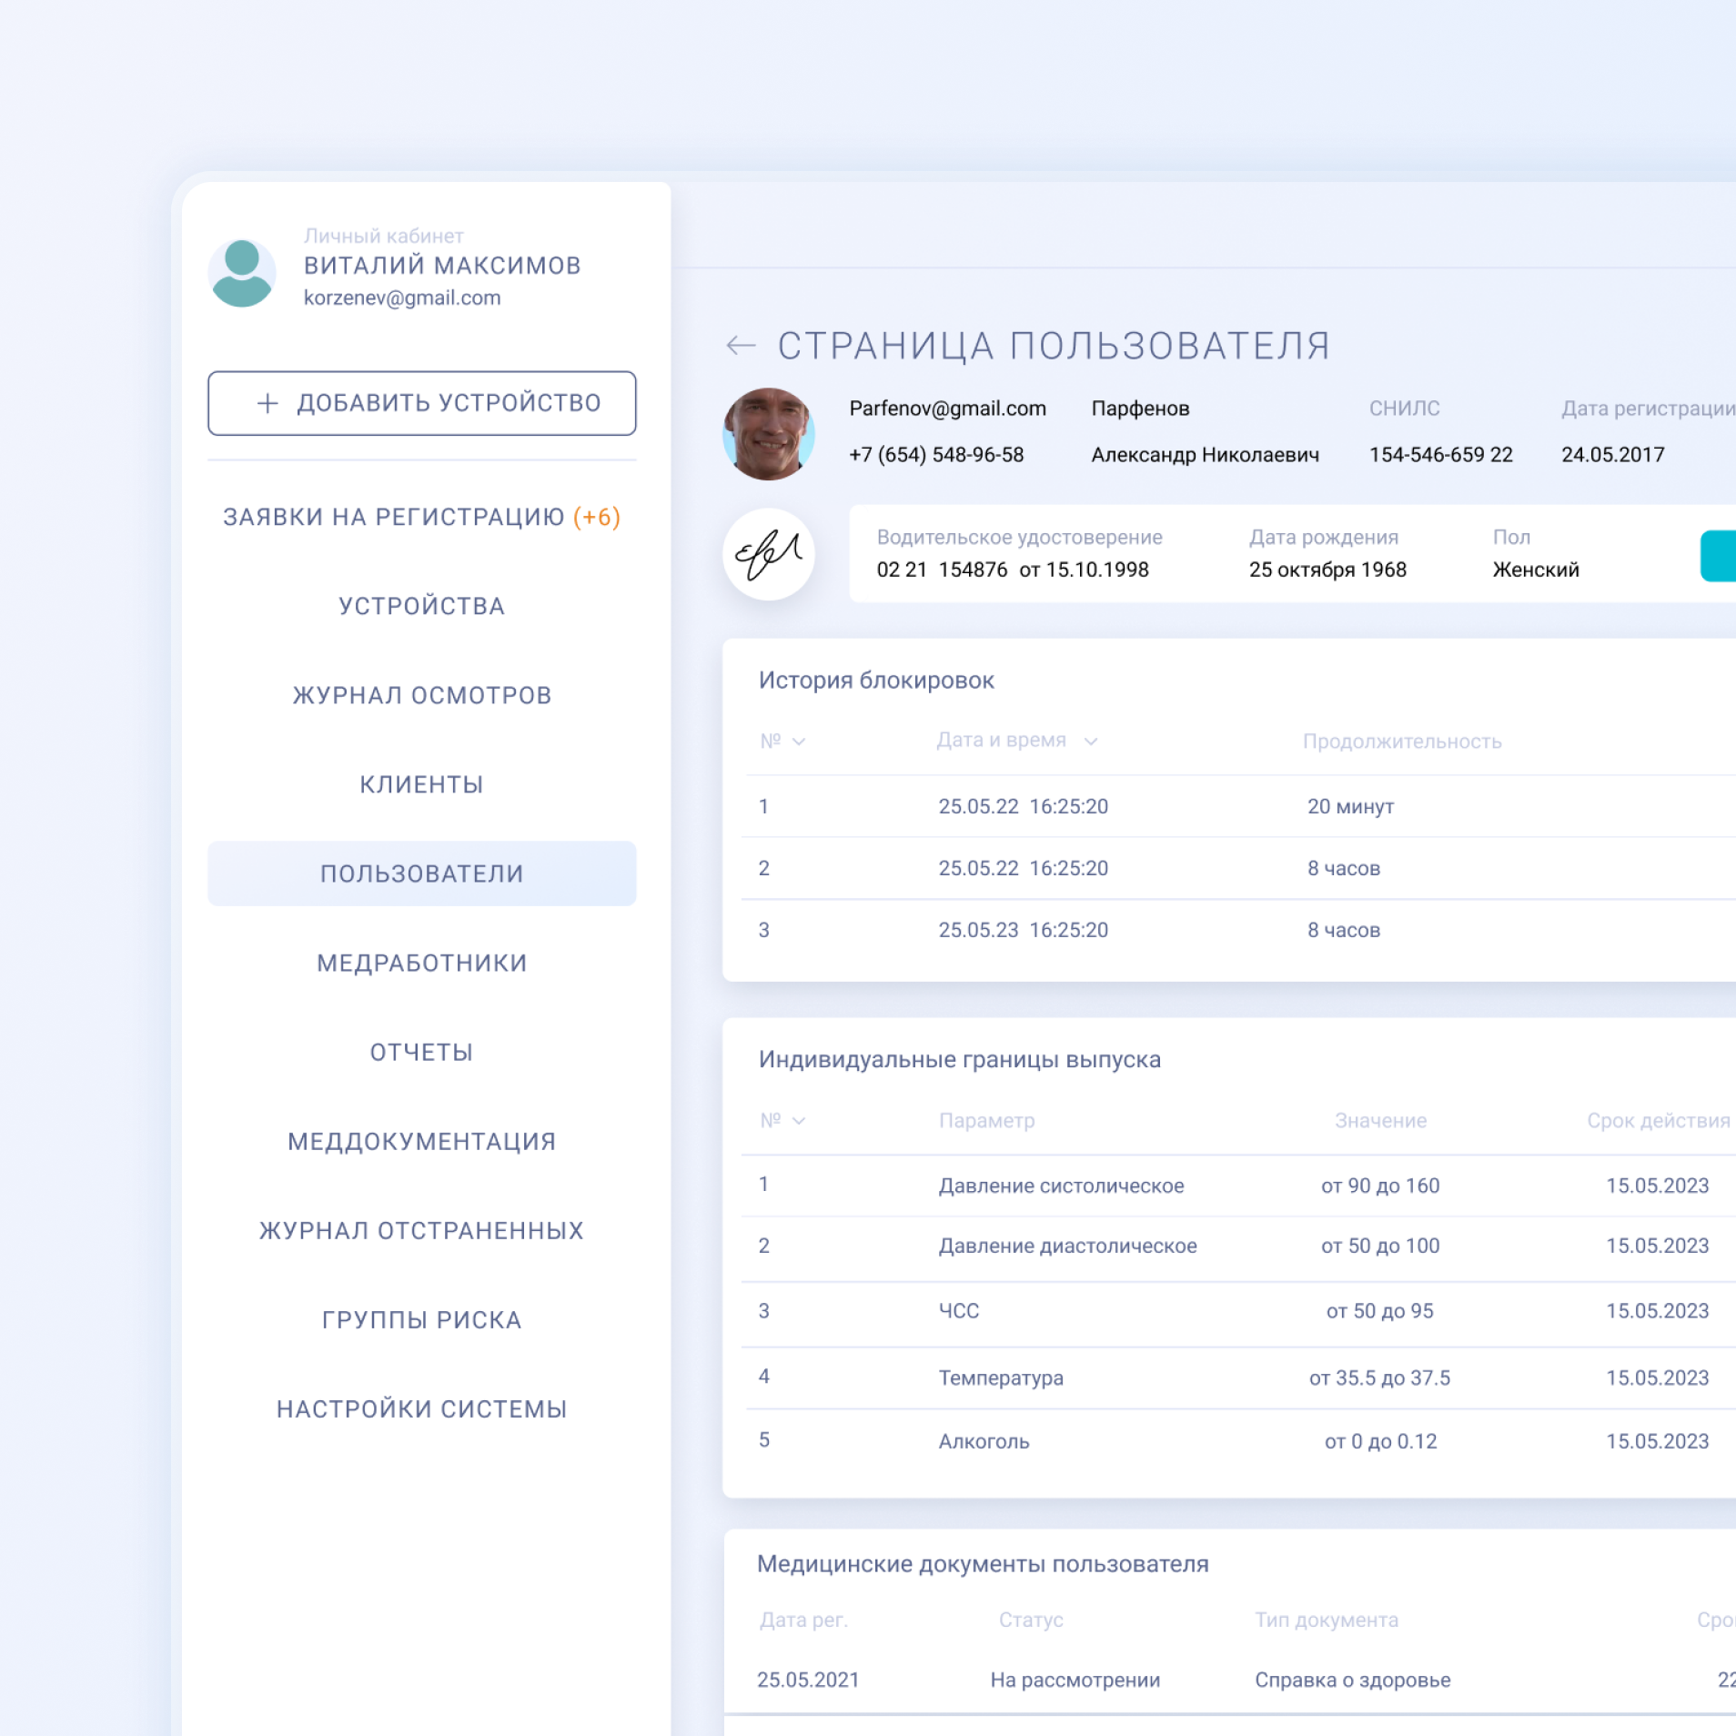Click the back arrow beside Страница пользователя
The width and height of the screenshot is (1736, 1736).
[x=741, y=346]
